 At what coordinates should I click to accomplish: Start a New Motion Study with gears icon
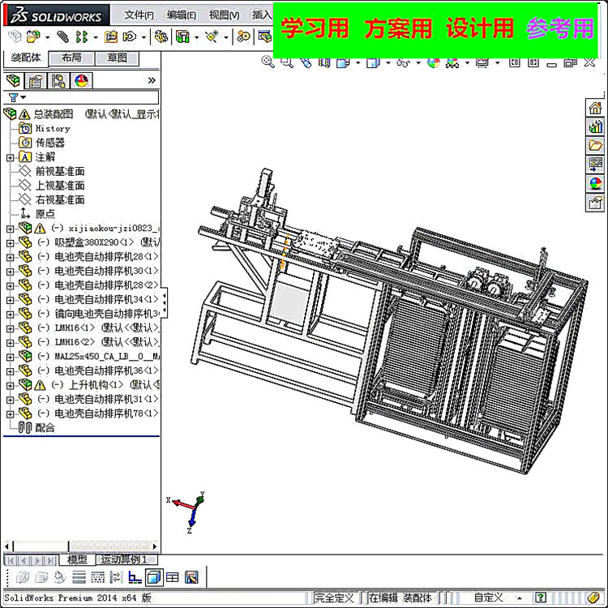pyautogui.click(x=243, y=36)
